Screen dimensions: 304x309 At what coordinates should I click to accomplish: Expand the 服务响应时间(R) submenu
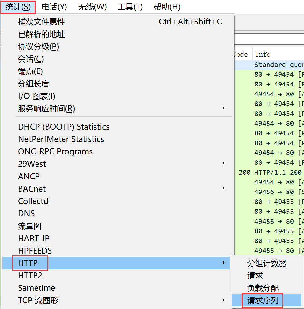coord(46,109)
